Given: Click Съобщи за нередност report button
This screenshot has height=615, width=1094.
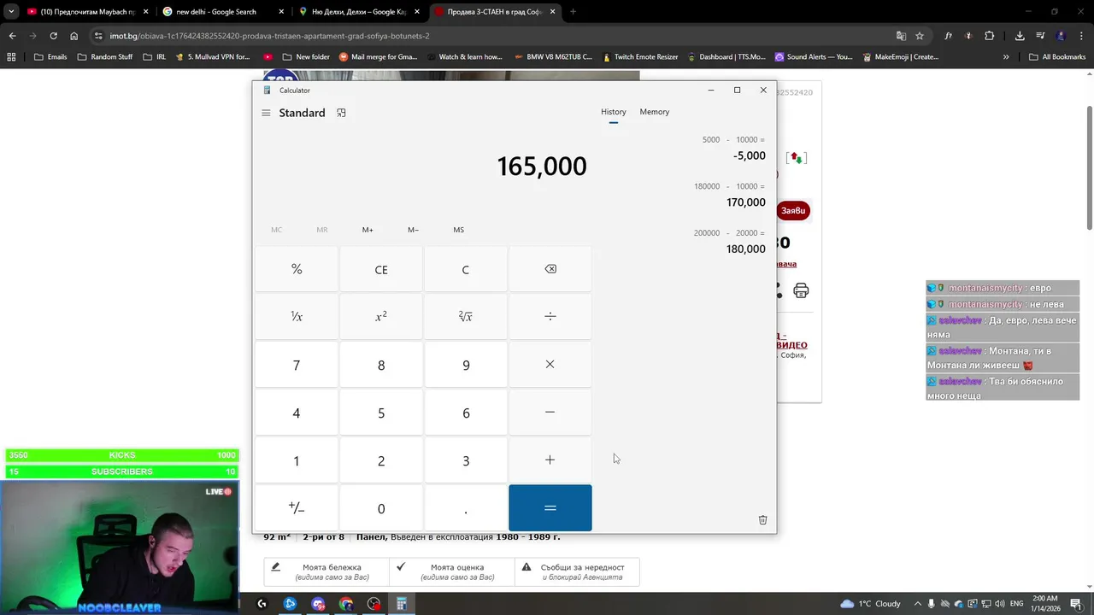Looking at the screenshot, I should [x=577, y=572].
